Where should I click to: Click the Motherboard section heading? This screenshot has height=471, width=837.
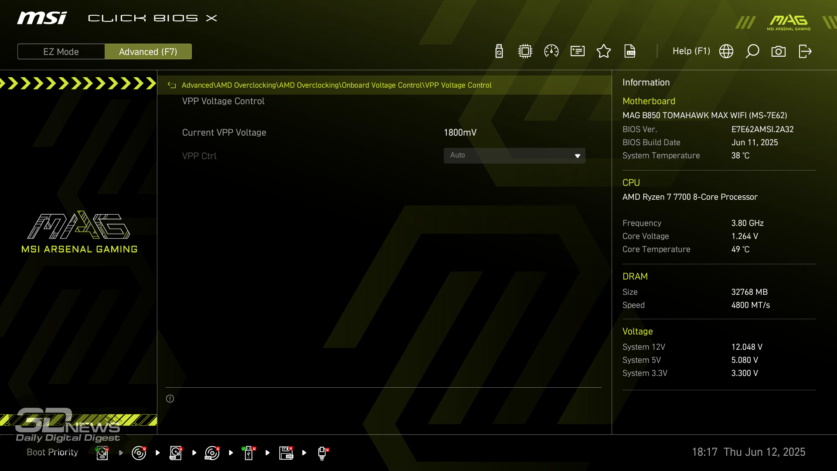pyautogui.click(x=649, y=101)
